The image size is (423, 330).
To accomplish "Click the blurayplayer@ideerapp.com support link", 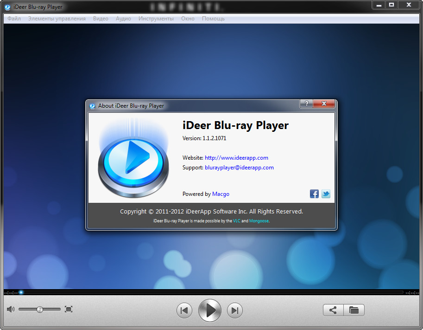I will coord(239,168).
